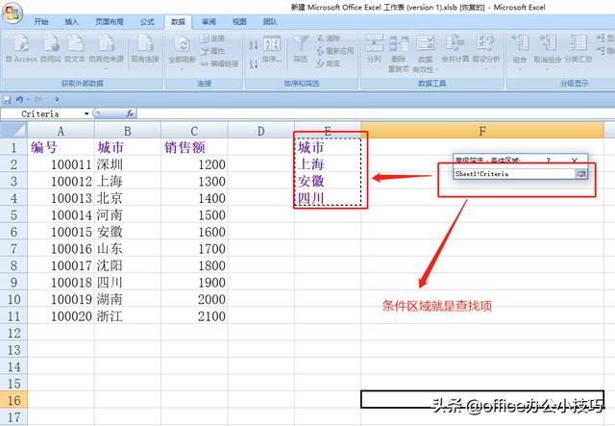Viewport: 615px width, 426px height.
Task: Click cell C7 with value 1700
Action: coord(194,248)
